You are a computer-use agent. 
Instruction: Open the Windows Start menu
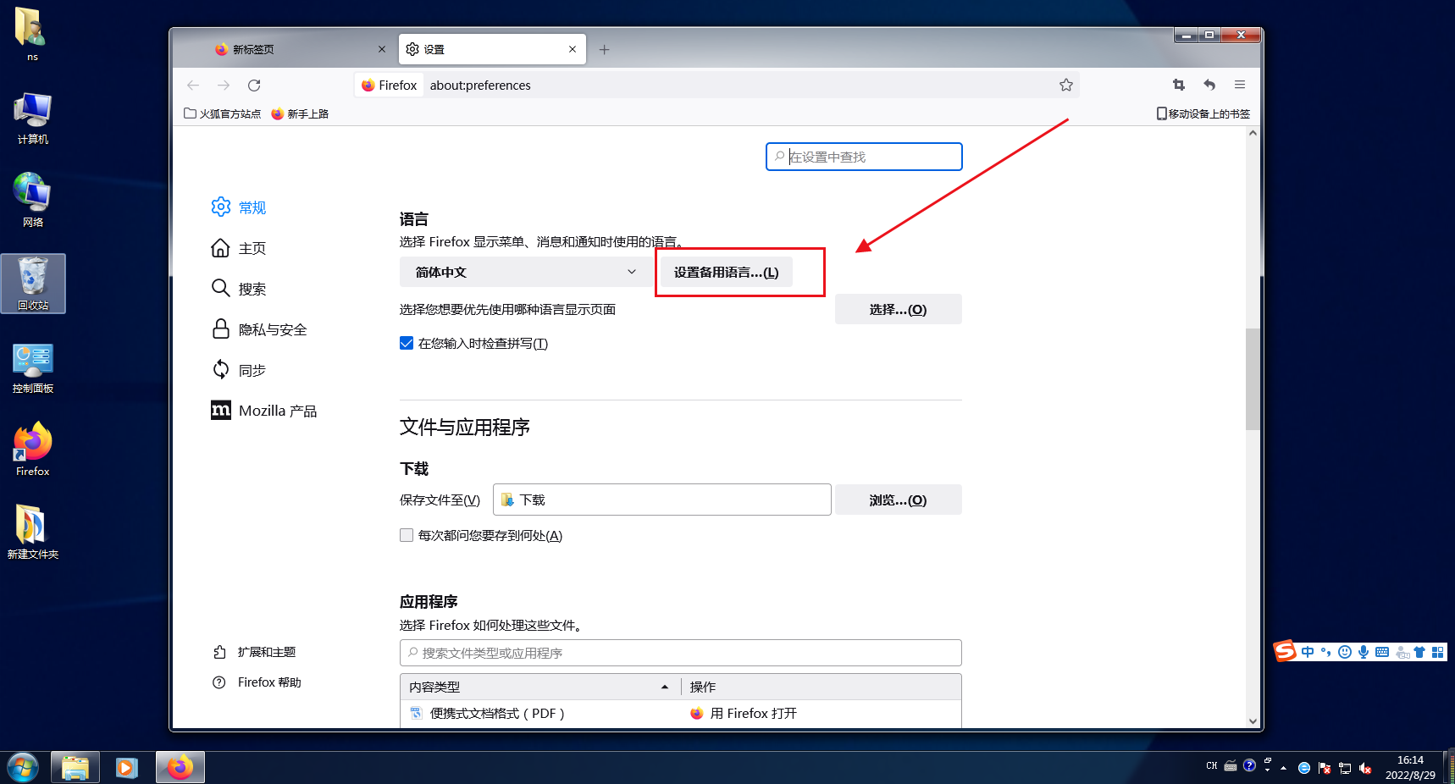pyautogui.click(x=23, y=768)
